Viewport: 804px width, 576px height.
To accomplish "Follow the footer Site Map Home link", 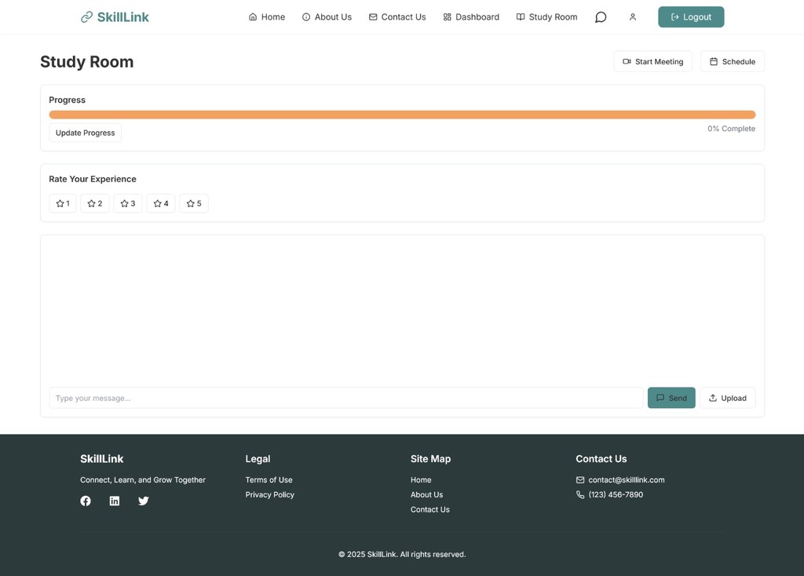I will (421, 479).
